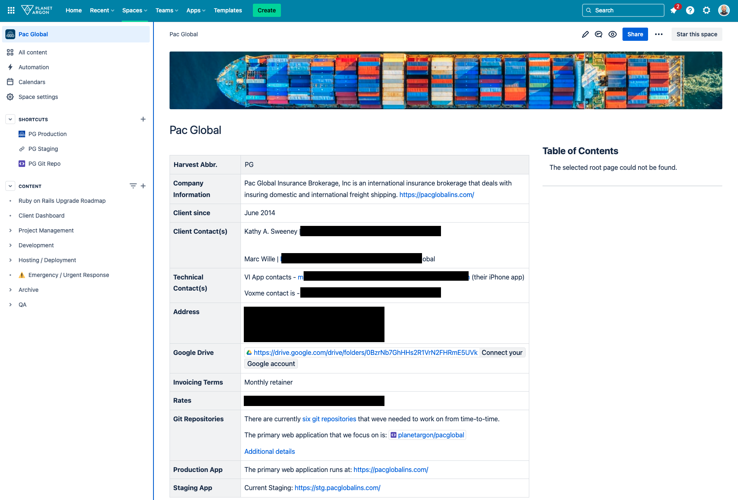Open pacglobalins.com link in Company Information
738x500 pixels.
coord(436,195)
